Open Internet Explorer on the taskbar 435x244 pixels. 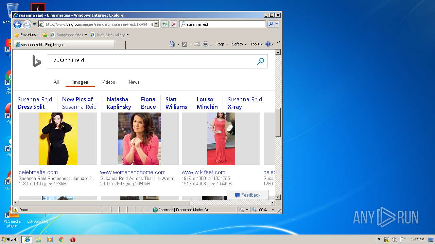click(27, 240)
